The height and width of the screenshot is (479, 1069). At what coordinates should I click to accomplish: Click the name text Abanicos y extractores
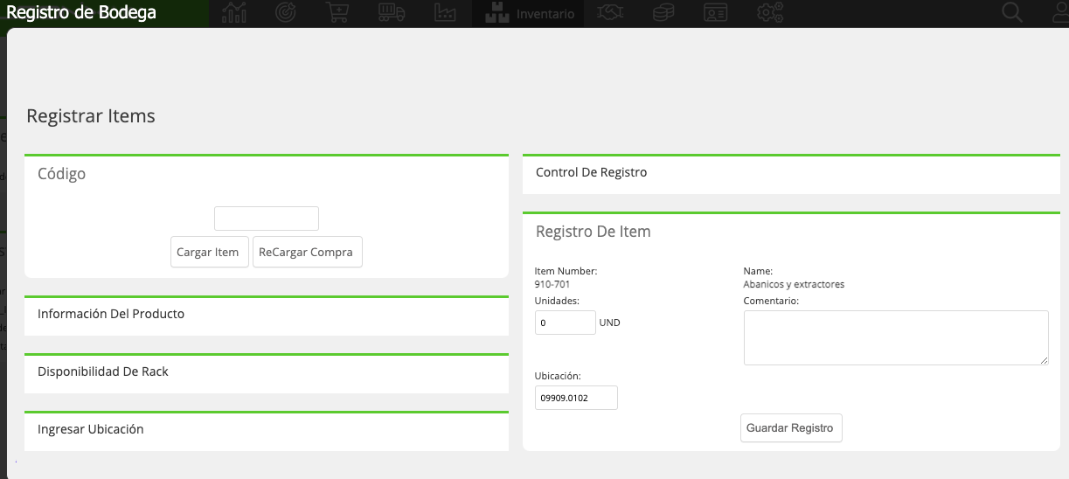point(794,284)
